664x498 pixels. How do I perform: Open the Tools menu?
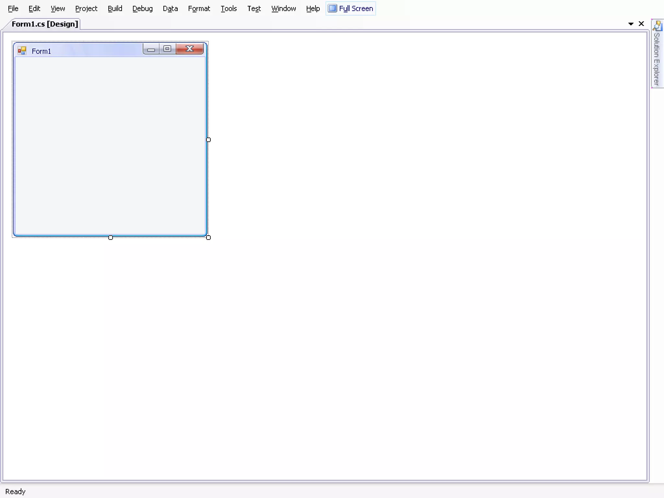tap(229, 8)
